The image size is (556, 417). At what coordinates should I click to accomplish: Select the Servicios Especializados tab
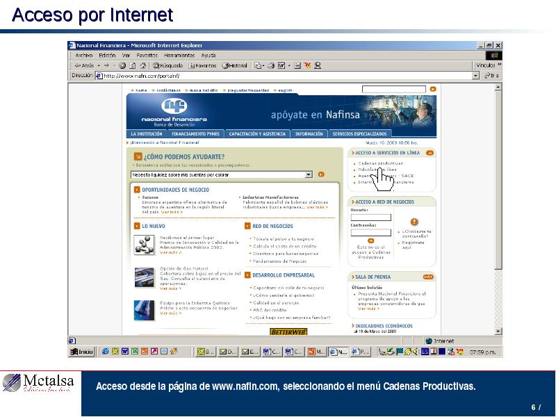pyautogui.click(x=359, y=134)
